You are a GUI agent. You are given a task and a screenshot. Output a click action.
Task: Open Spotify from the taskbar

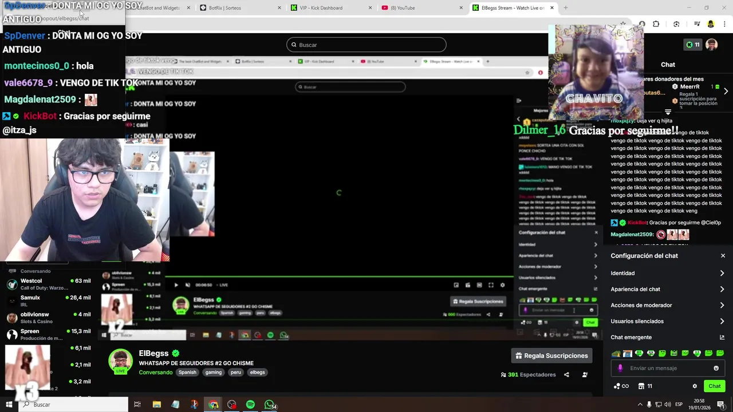click(x=250, y=405)
